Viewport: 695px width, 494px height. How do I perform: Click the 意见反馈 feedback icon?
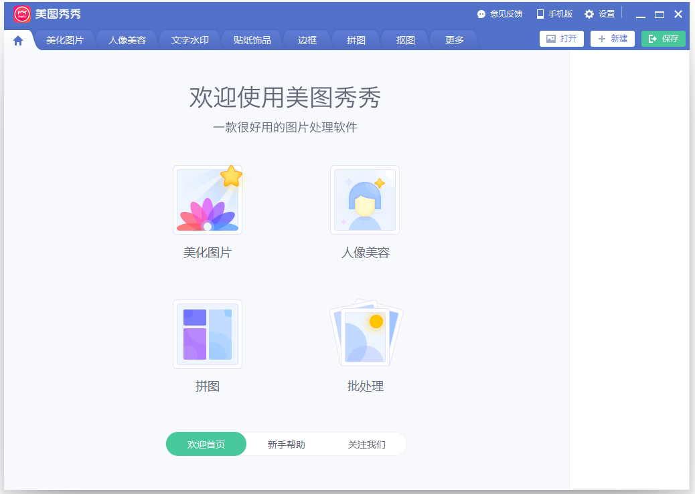pyautogui.click(x=481, y=13)
